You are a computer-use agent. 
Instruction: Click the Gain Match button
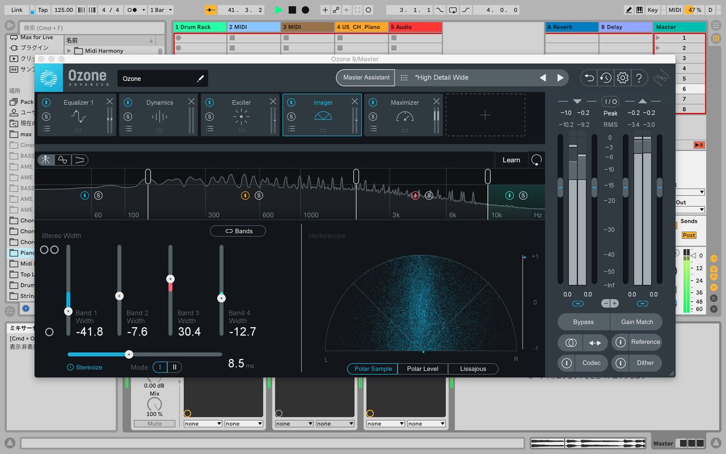pos(637,322)
